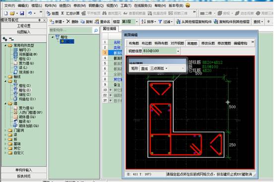
Task: Open the 钢筋量(Q) menu
Action: coord(96,5)
